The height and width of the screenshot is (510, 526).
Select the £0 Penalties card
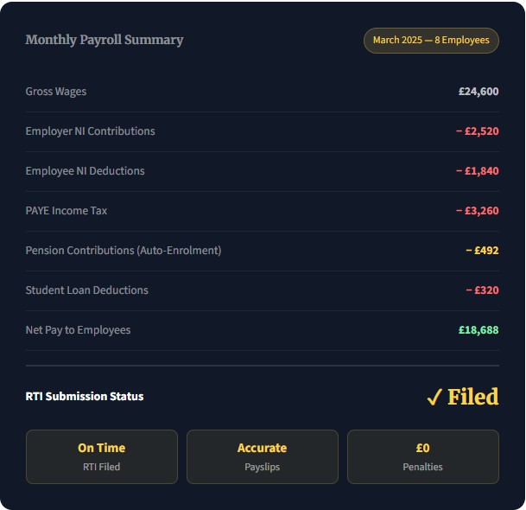[422, 456]
